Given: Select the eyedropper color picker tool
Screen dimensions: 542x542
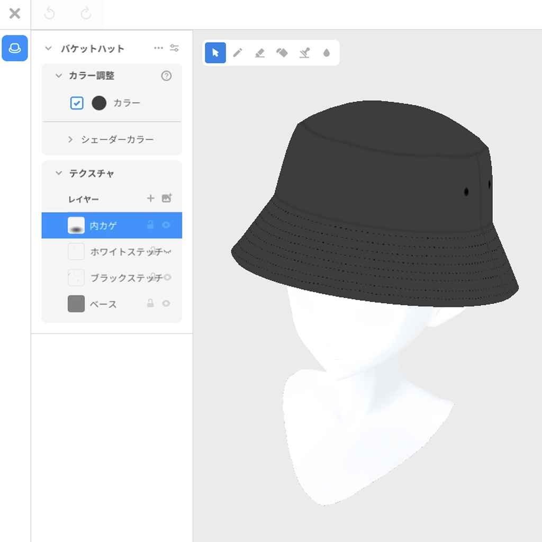Looking at the screenshot, I should (304, 53).
